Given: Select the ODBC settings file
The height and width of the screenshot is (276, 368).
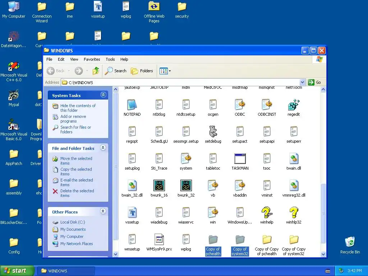Looking at the screenshot, I should point(240,105).
